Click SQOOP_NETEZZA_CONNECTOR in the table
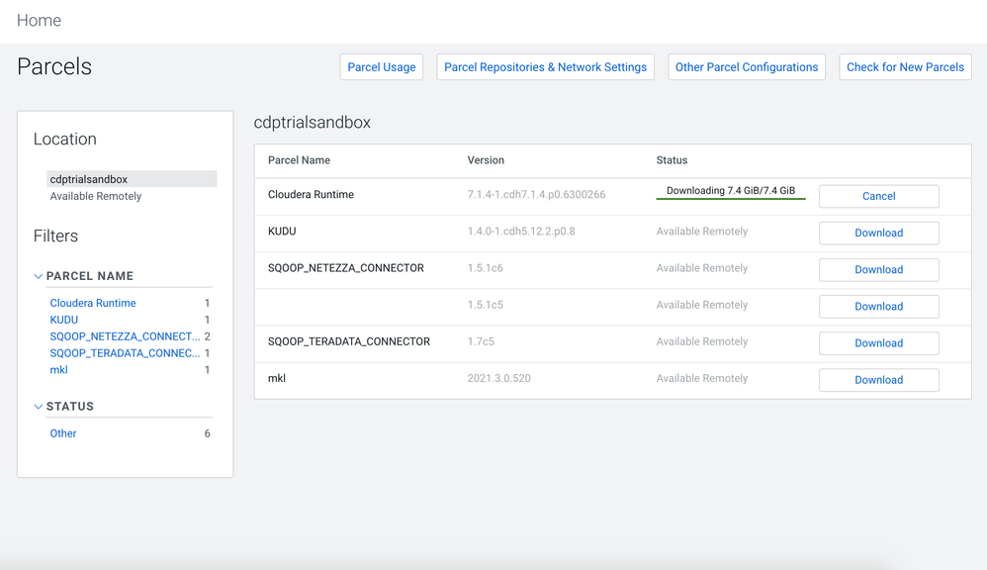The image size is (987, 570). 345,267
